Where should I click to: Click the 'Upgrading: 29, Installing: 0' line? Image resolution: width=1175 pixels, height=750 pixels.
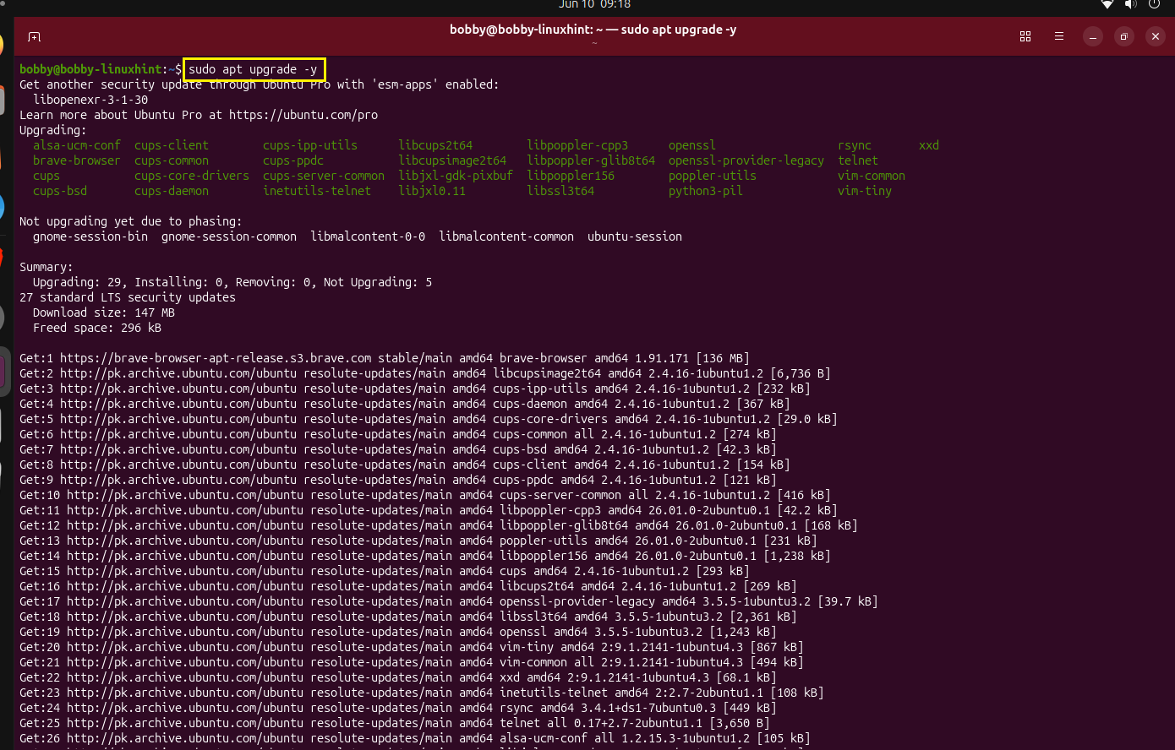232,282
